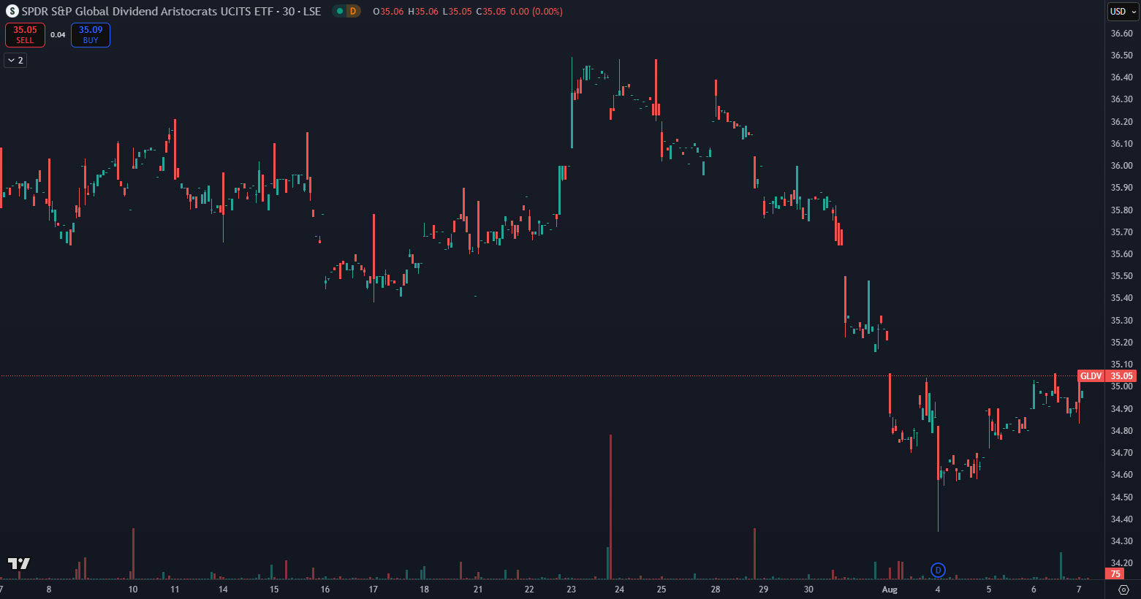Viewport: 1141px width, 599px height.
Task: Expand the collapsed indicators legend showing 2
Action: [x=15, y=61]
